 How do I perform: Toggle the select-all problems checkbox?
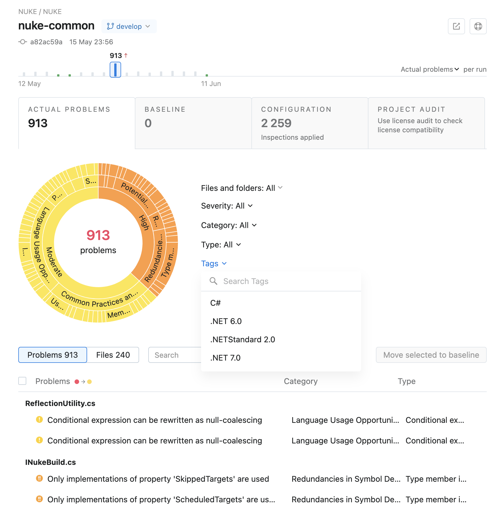22,381
